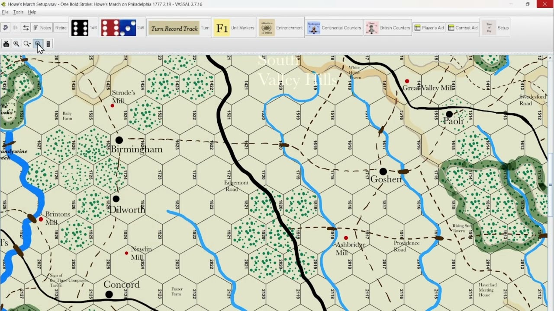Click the Paoli town dot on map
This screenshot has height=311, width=554.
[x=449, y=114]
